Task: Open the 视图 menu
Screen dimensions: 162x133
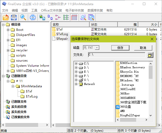Action: tap(25, 11)
